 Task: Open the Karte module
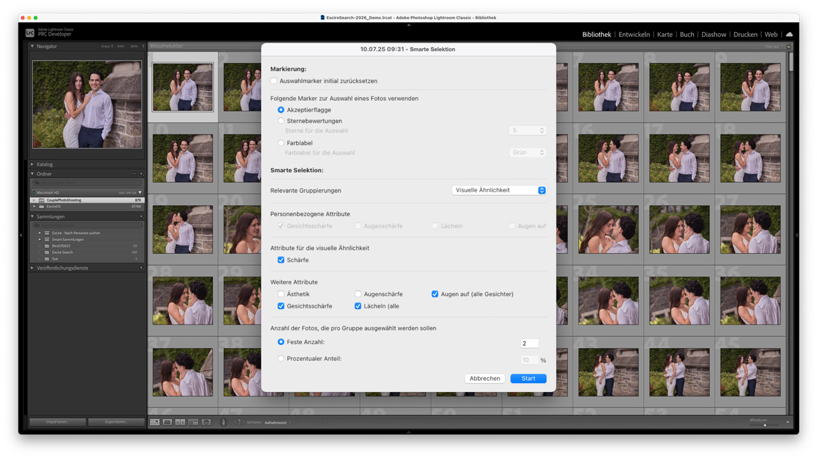[x=664, y=34]
